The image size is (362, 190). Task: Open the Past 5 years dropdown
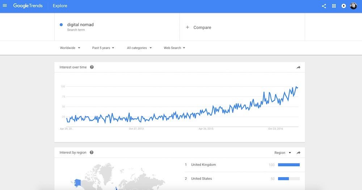[103, 48]
